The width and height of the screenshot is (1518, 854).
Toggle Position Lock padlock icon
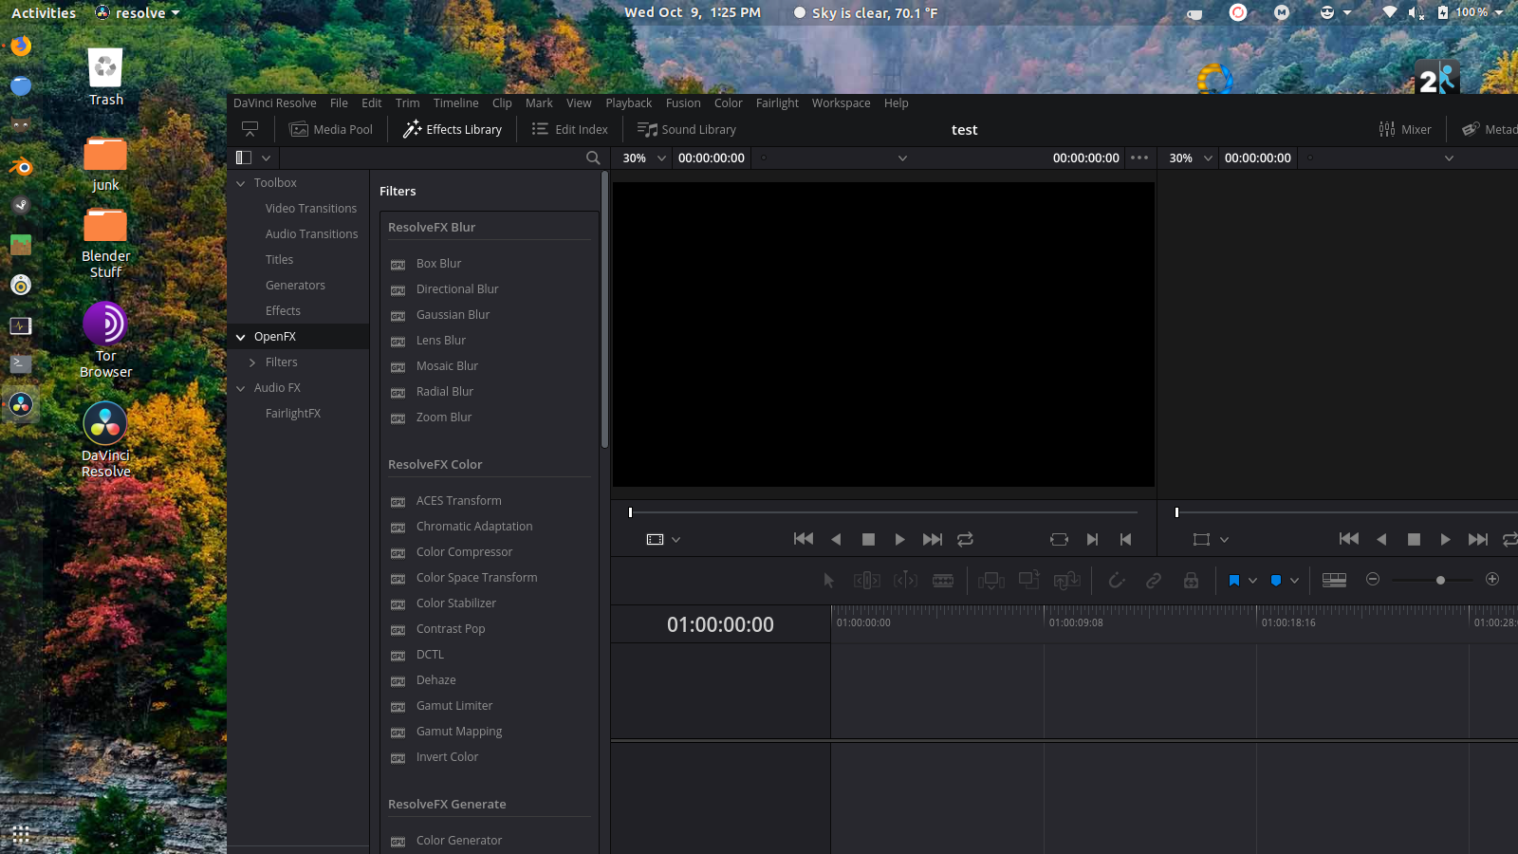pos(1191,580)
